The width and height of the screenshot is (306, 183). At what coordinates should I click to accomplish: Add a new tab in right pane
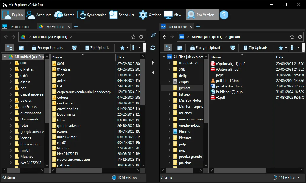[198, 27]
